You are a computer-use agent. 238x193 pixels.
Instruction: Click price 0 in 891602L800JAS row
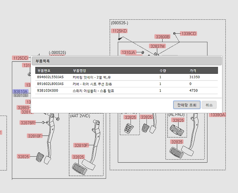(x=190, y=84)
